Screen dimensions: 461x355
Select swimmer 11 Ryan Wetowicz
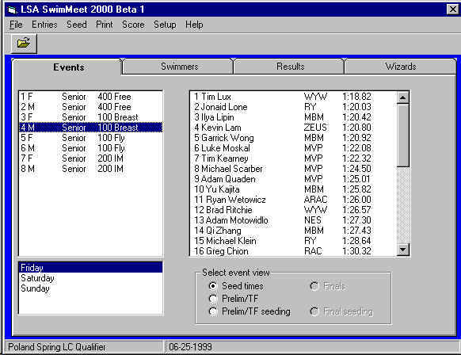pyautogui.click(x=293, y=200)
